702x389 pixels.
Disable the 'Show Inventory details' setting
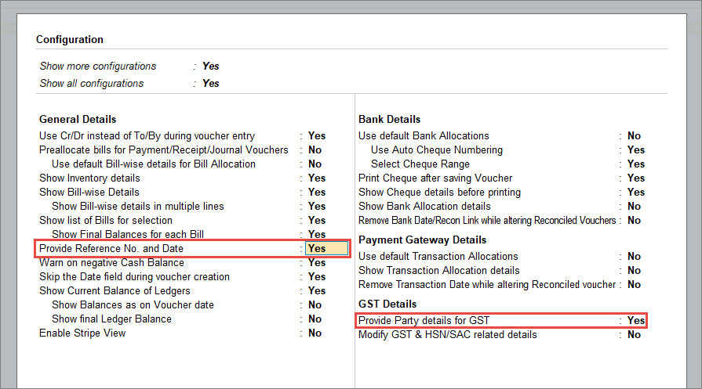316,178
